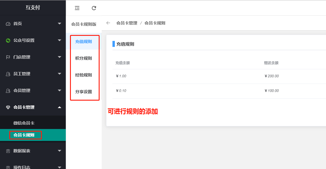Viewport: 326px width, 169px height.
Task: Open the 会员管理 sidebar menu
Action: tap(33, 90)
